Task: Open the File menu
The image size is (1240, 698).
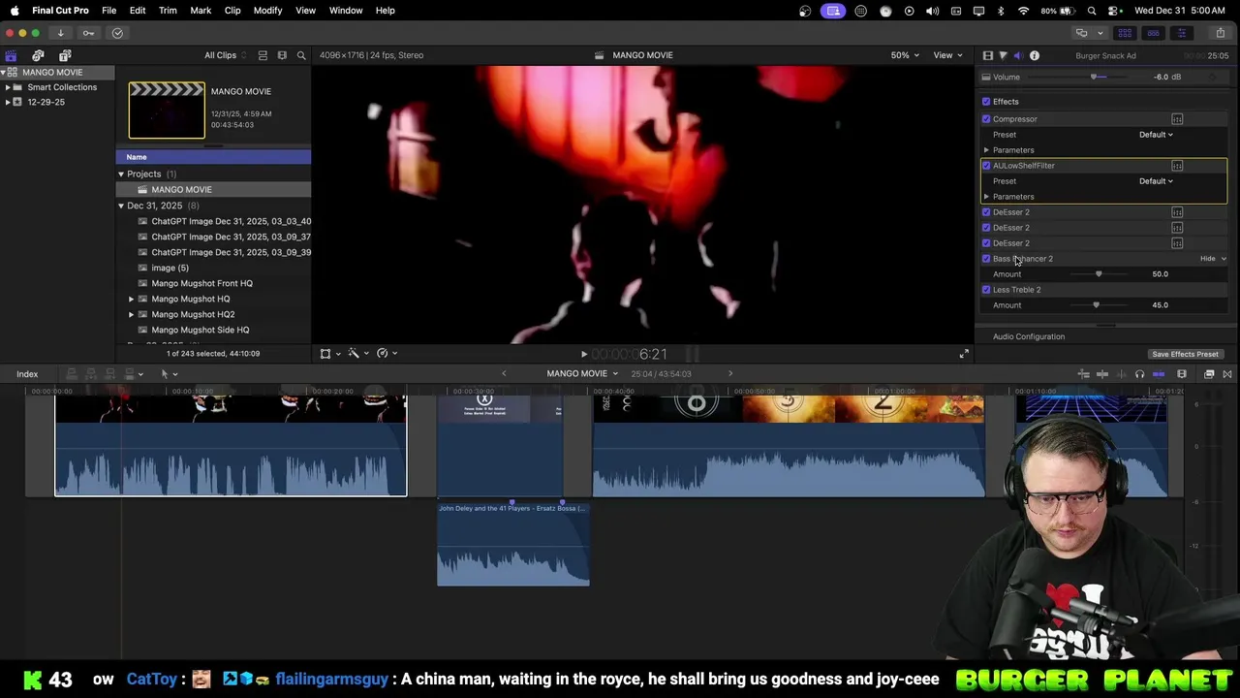Action: pos(109,11)
